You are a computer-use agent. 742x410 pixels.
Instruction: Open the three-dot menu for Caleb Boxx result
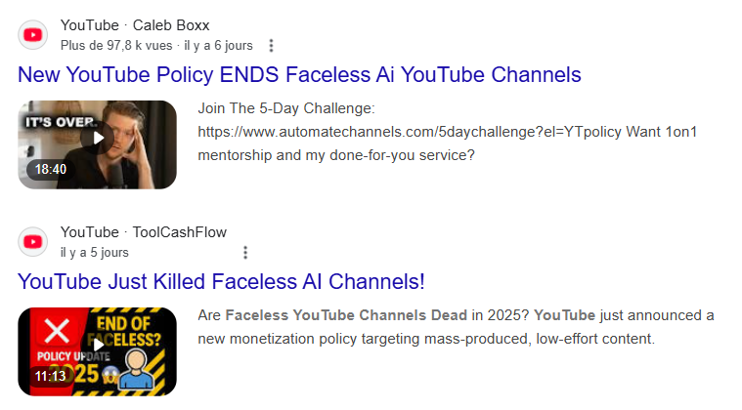pos(271,45)
